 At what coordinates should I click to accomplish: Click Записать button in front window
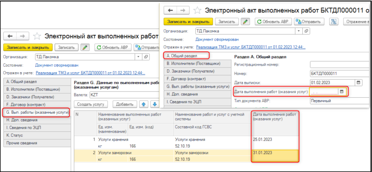[227, 21]
